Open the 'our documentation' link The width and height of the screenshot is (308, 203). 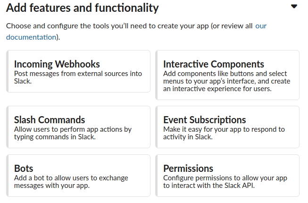(261, 26)
